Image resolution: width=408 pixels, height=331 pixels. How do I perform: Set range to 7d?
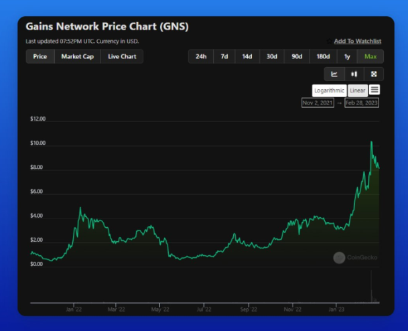(x=224, y=56)
